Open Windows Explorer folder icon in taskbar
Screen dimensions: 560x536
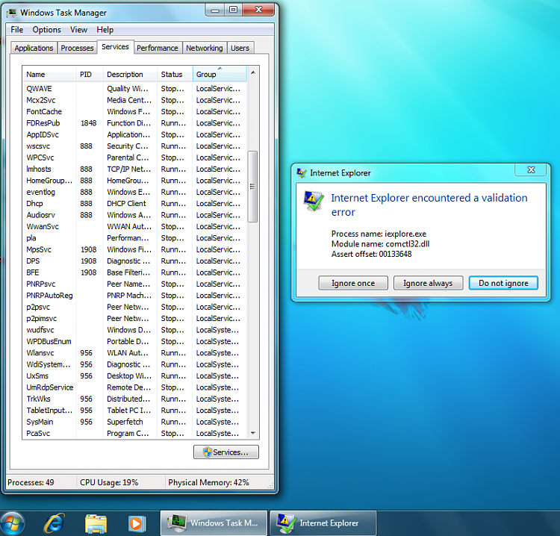96,524
